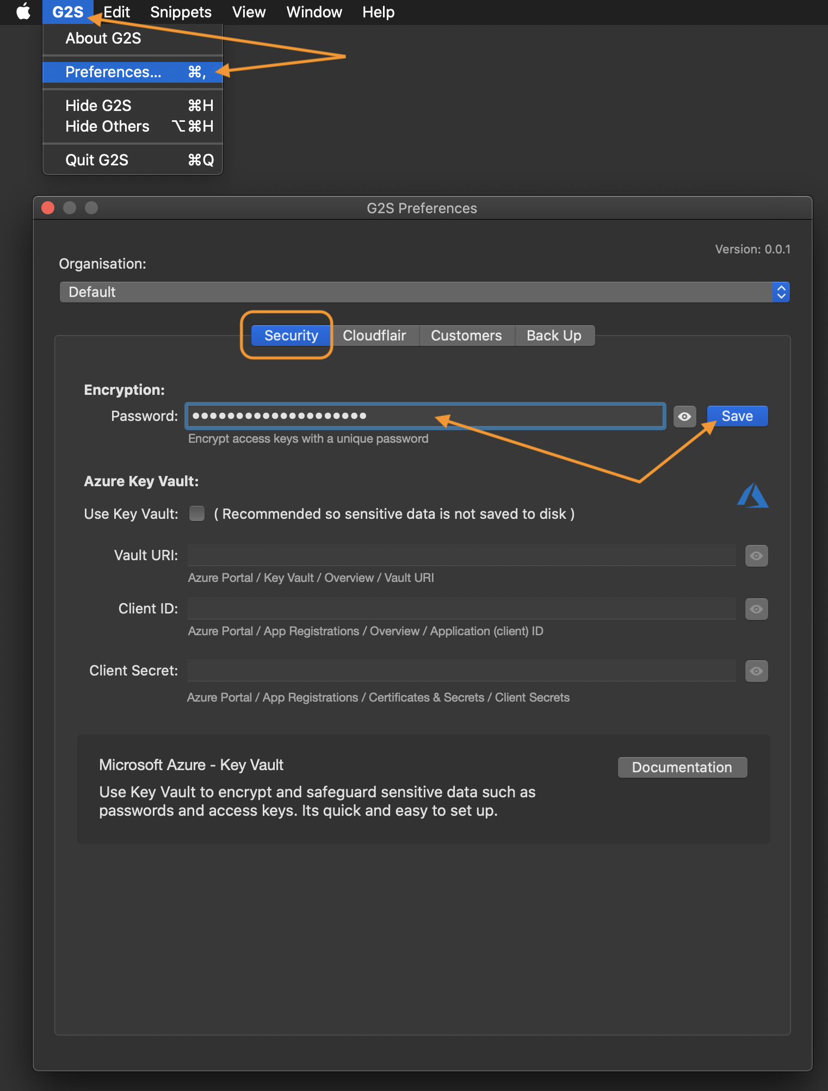This screenshot has height=1091, width=828.
Task: Open the Window menu
Action: coord(314,12)
